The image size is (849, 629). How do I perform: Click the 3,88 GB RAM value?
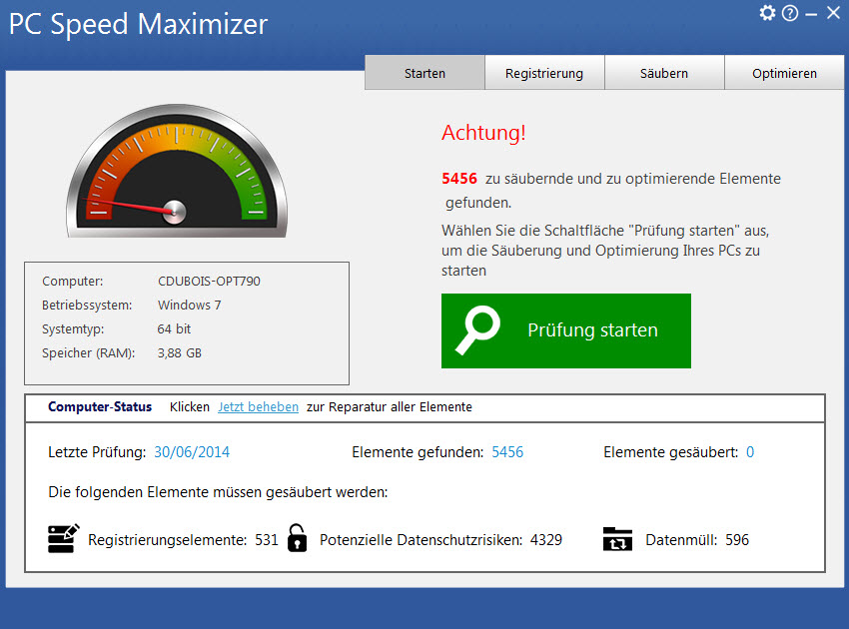pyautogui.click(x=179, y=352)
